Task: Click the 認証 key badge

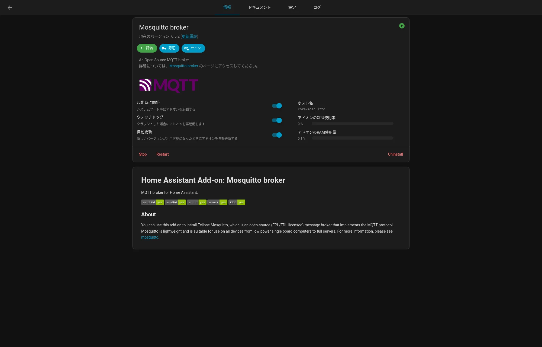Action: [169, 48]
